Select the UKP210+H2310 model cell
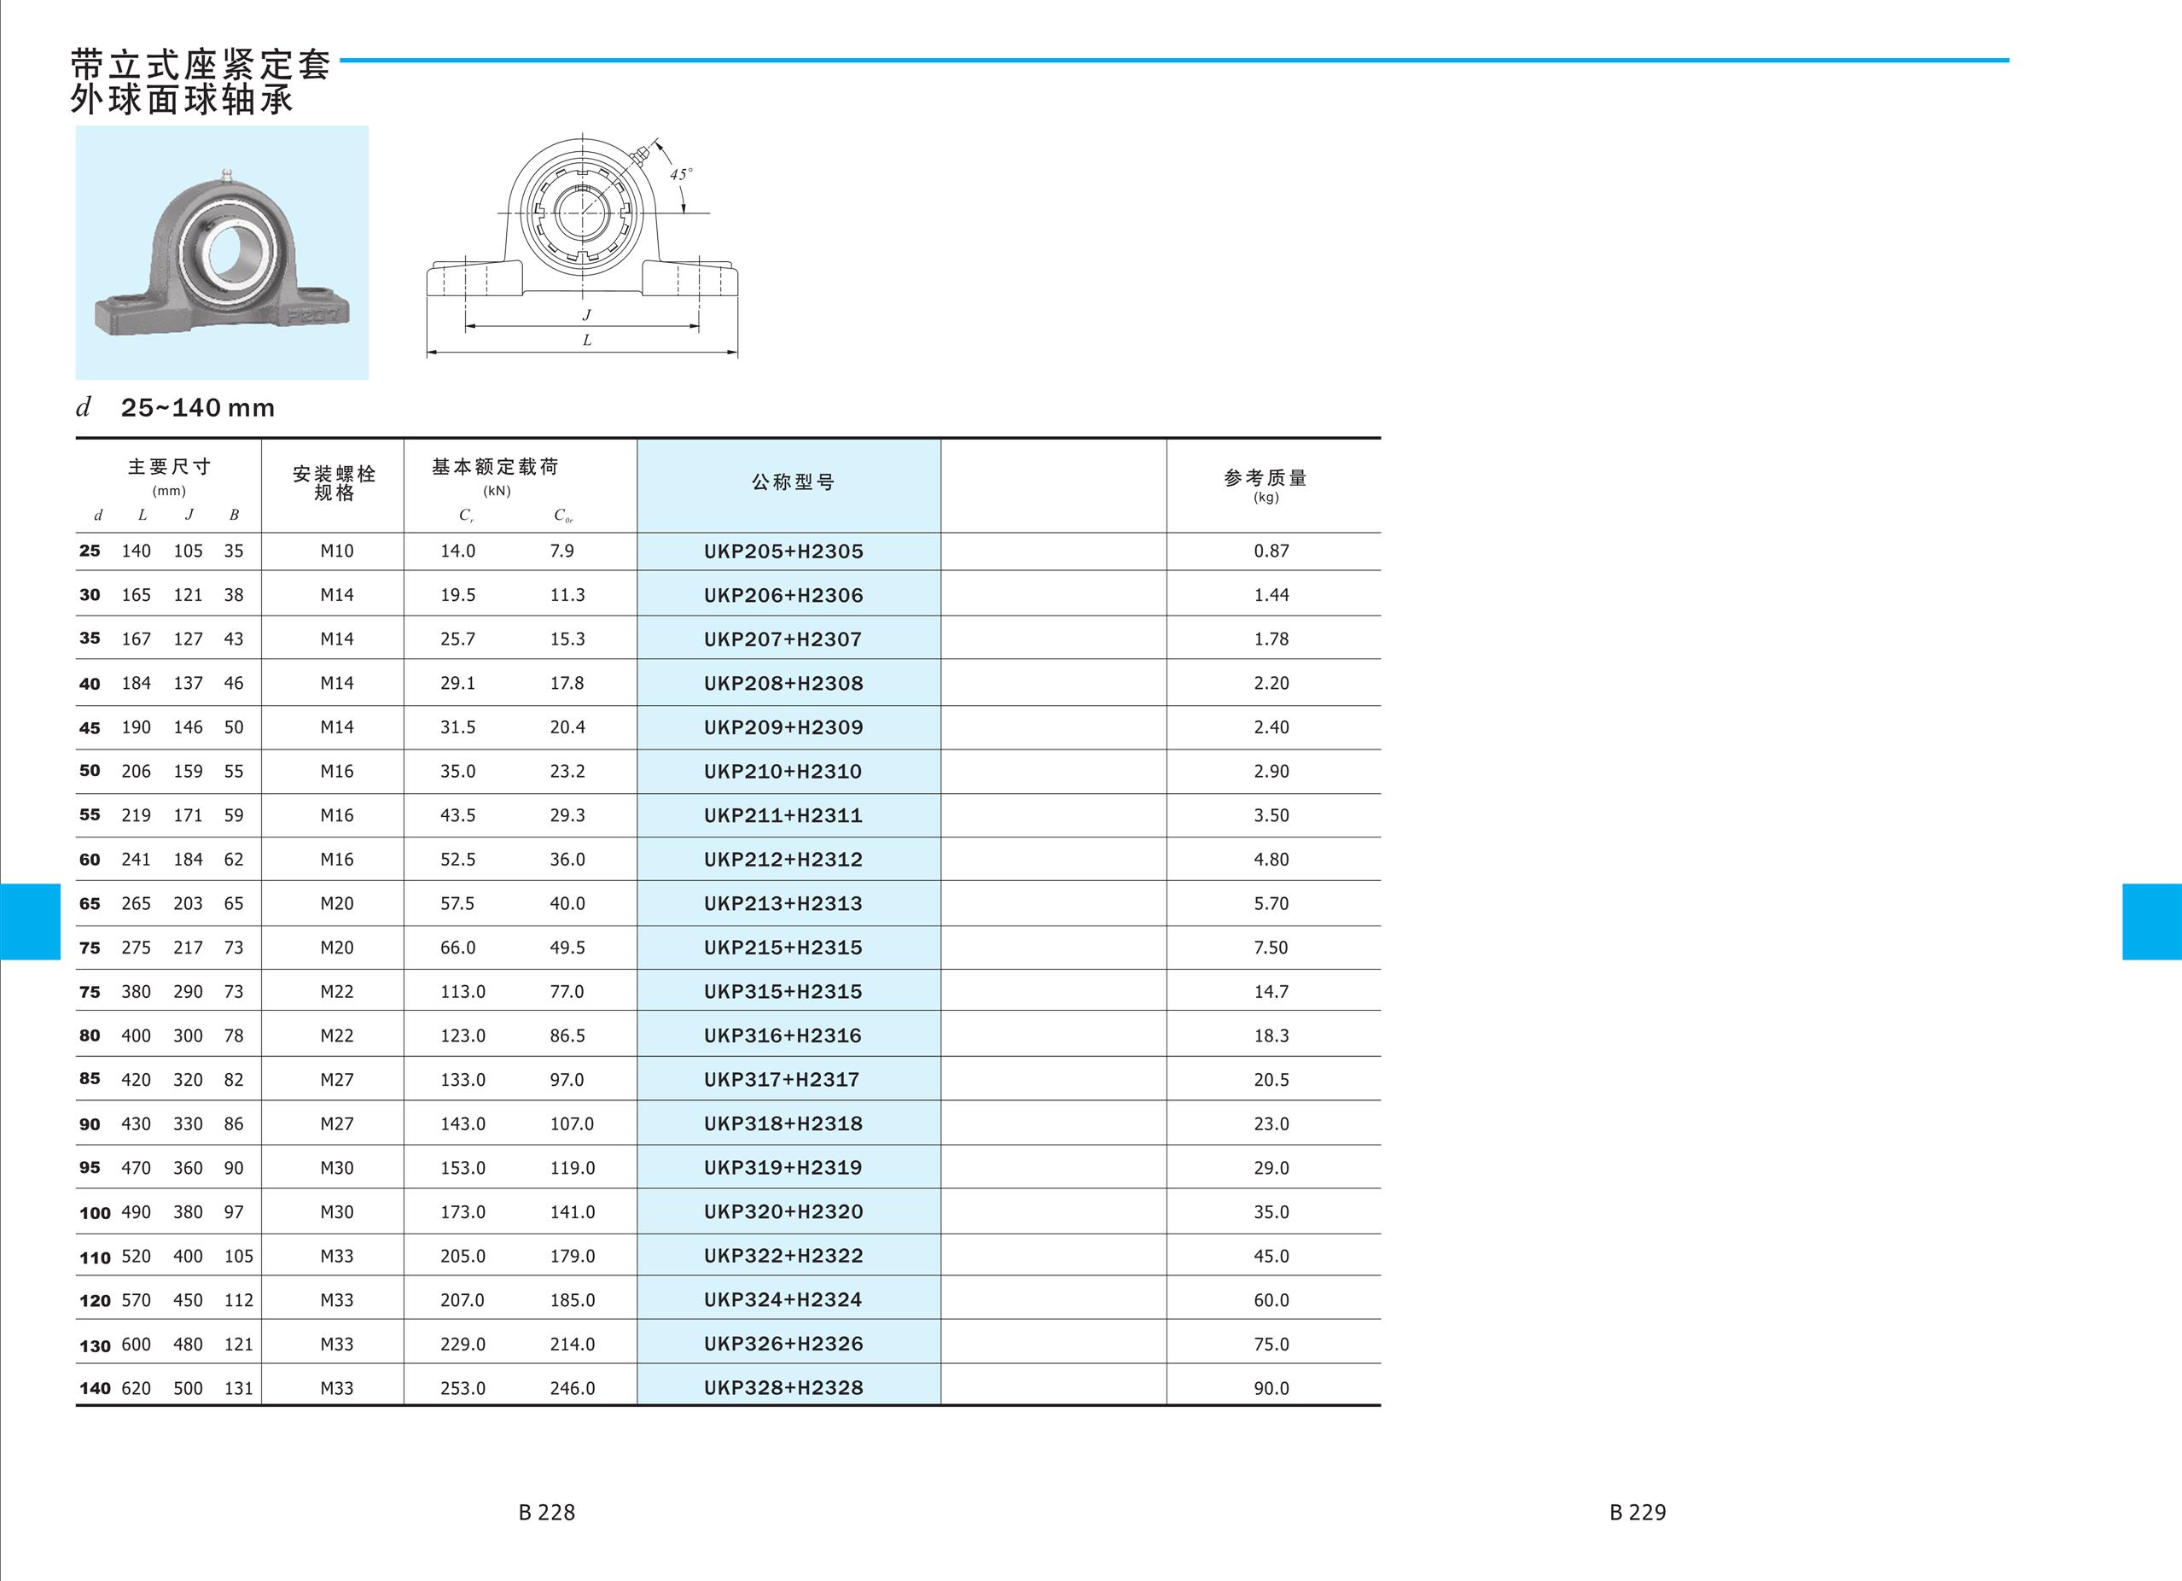This screenshot has height=1581, width=2182. (783, 772)
